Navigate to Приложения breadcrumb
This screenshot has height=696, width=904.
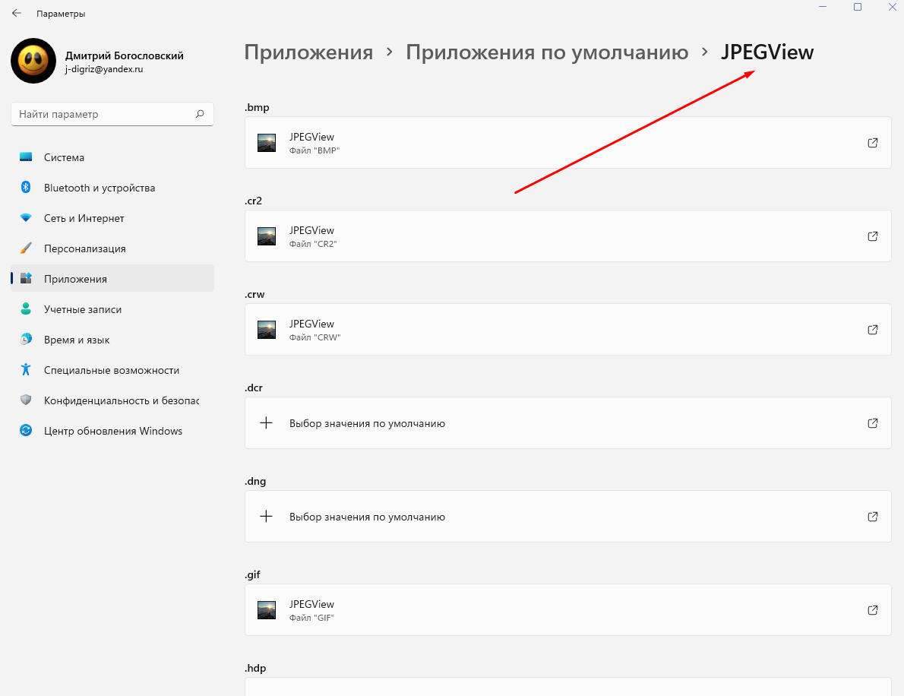tap(308, 52)
